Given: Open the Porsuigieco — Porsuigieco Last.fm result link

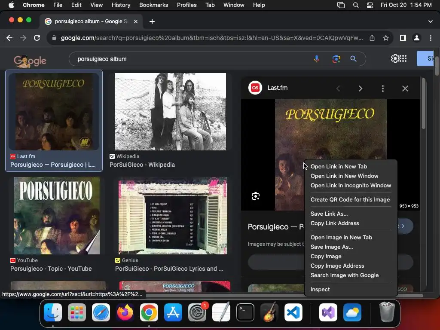Looking at the screenshot, I should [x=53, y=165].
